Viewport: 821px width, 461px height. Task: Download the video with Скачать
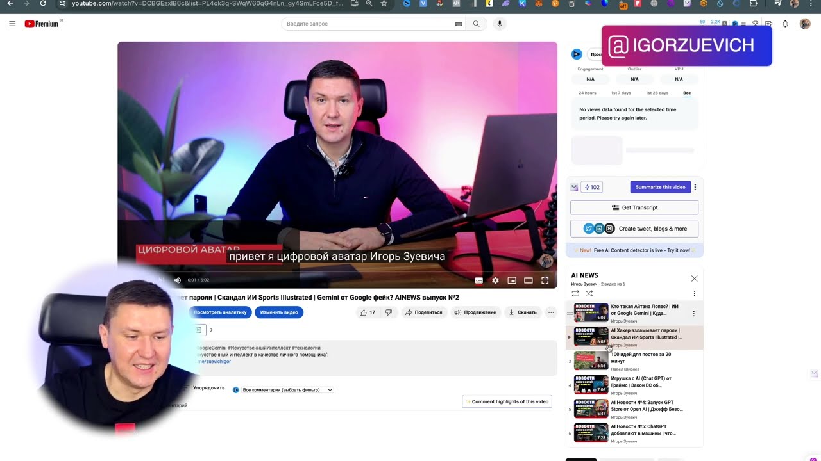522,312
